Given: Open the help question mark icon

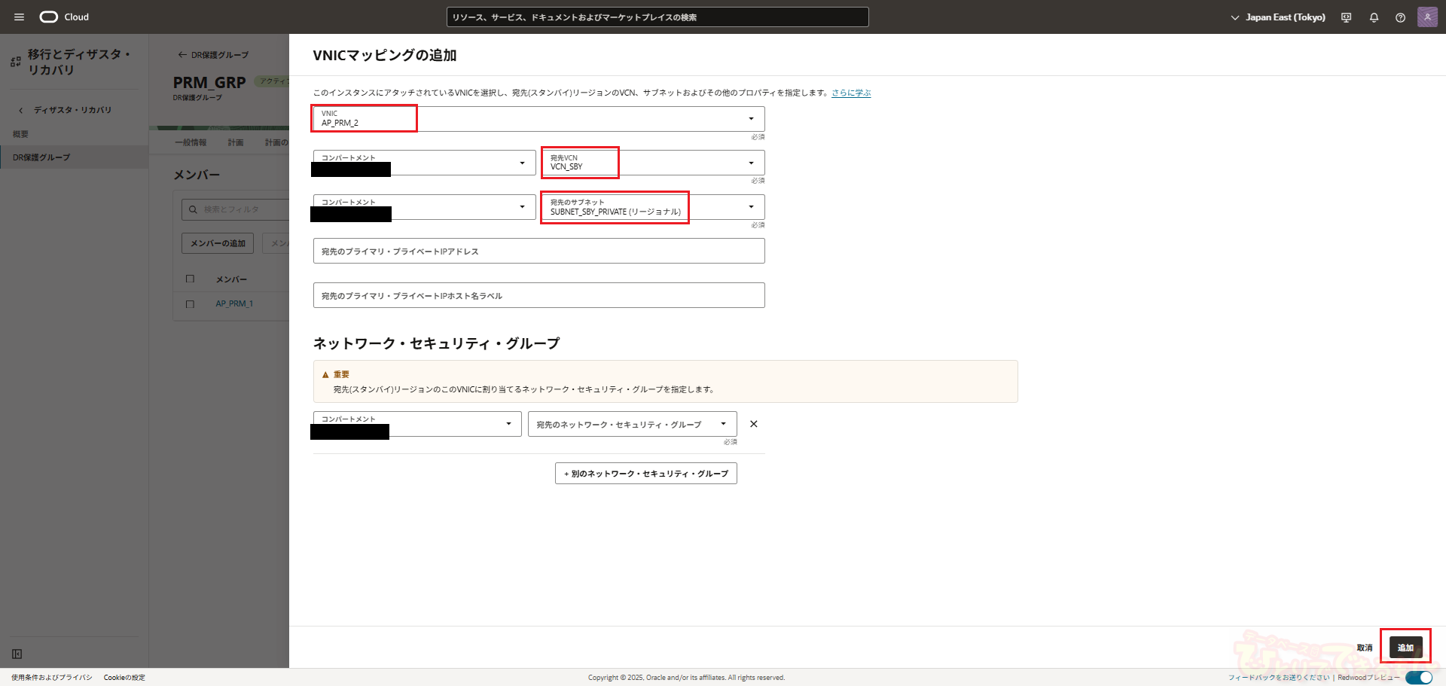Looking at the screenshot, I should click(x=1400, y=17).
